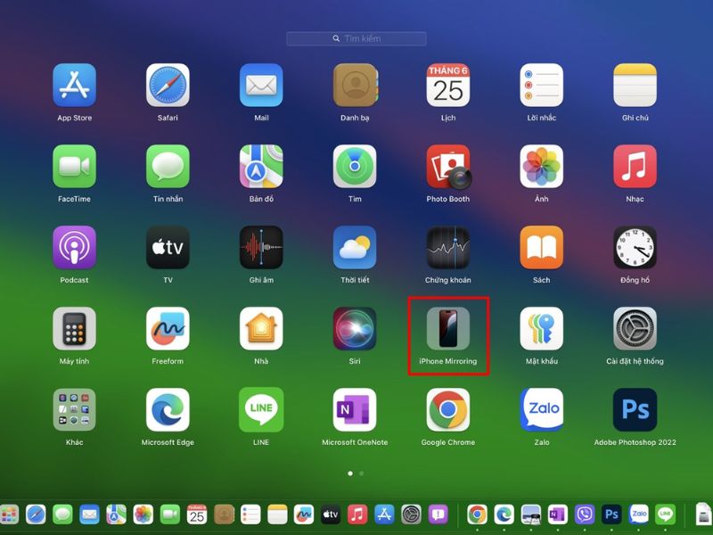Open the Podcast app
The height and width of the screenshot is (535, 713).
tap(74, 247)
